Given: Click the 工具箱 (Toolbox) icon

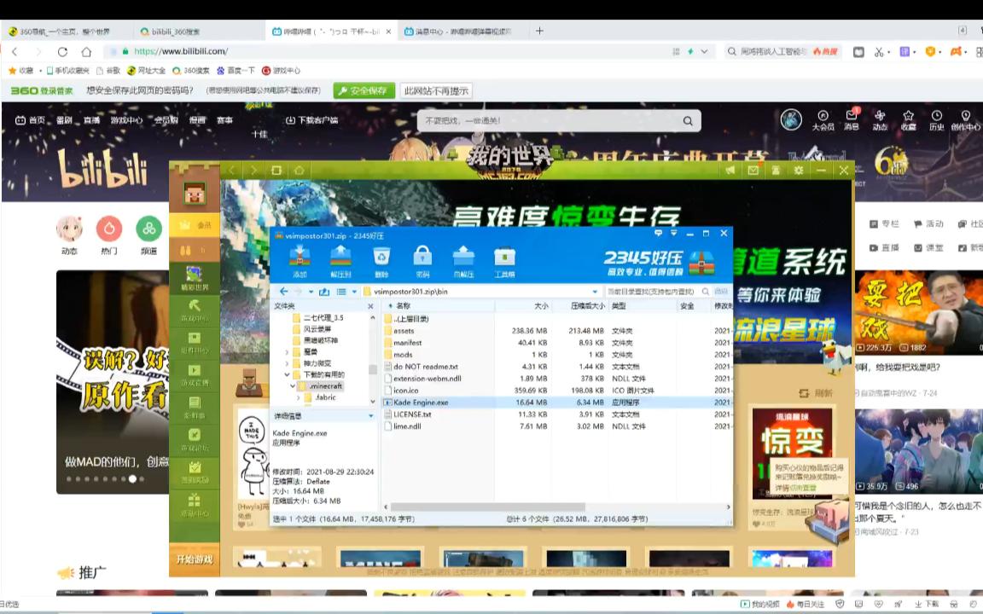Looking at the screenshot, I should pos(505,256).
